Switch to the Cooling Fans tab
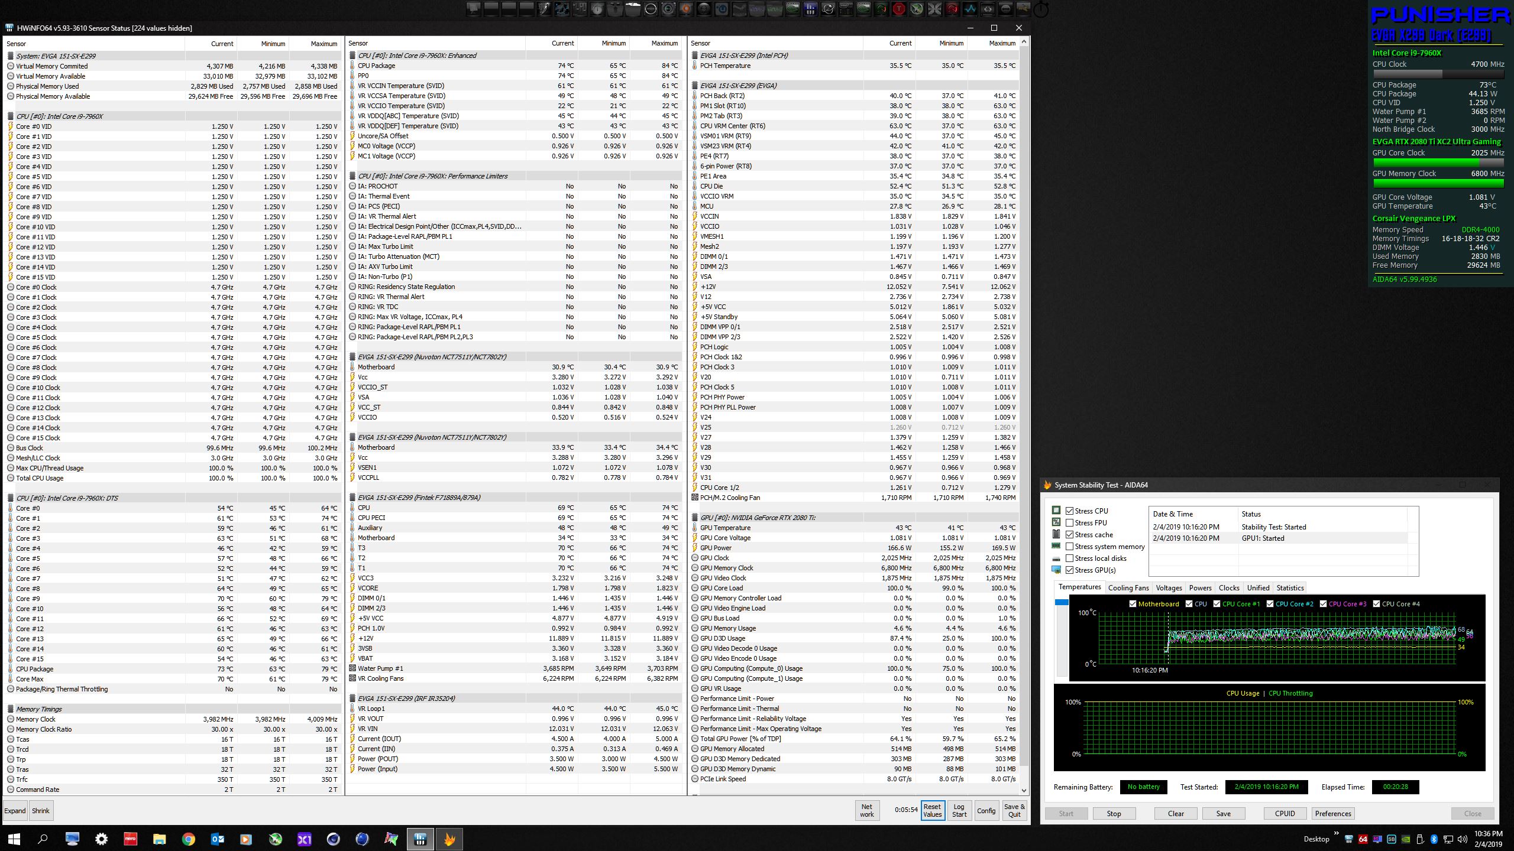The width and height of the screenshot is (1514, 851). [1128, 588]
